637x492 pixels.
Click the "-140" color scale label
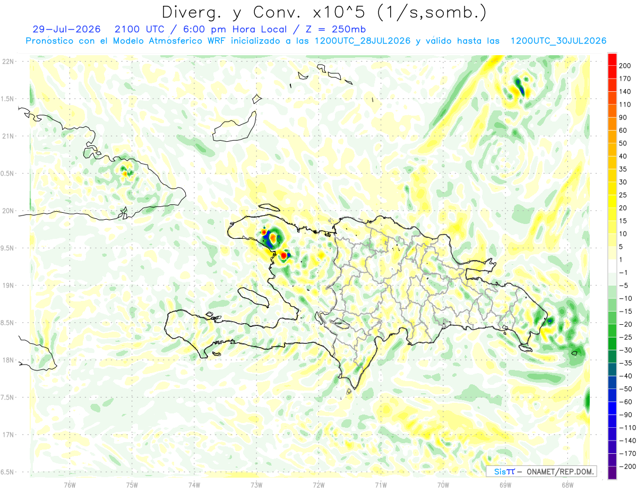tap(626, 441)
